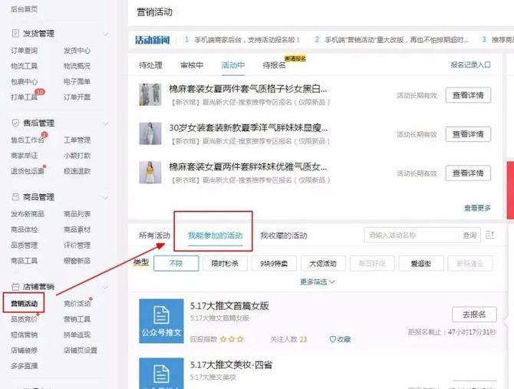Open 订单查询 in sidebar
The height and width of the screenshot is (389, 514).
(24, 51)
